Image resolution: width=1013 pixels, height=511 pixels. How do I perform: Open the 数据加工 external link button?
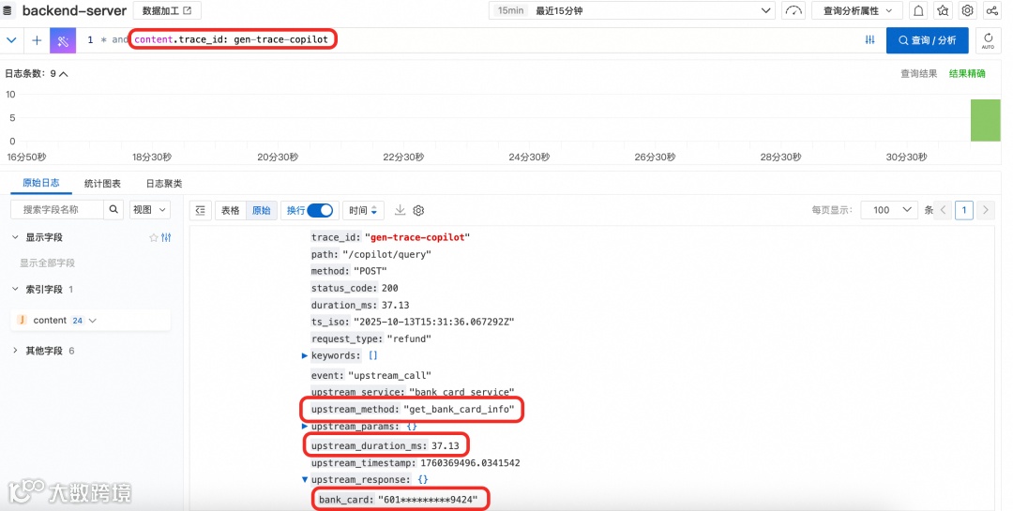[x=167, y=11]
